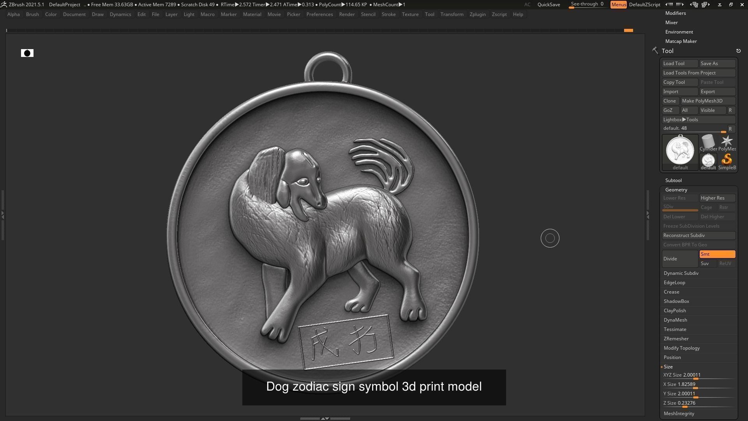Expand the ZRemesher section
The width and height of the screenshot is (748, 421).
[676, 339]
